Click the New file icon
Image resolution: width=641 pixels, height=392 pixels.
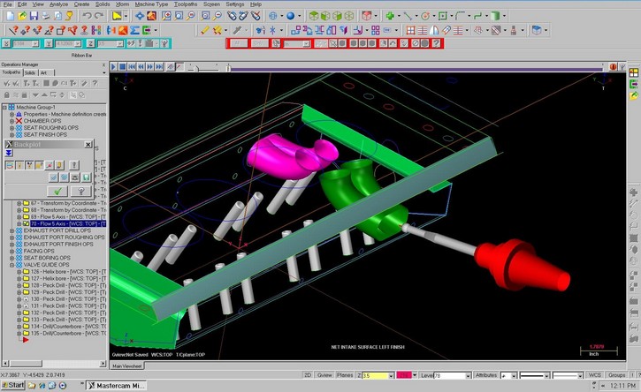coord(11,16)
